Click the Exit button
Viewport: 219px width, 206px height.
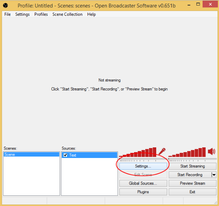[x=192, y=192]
